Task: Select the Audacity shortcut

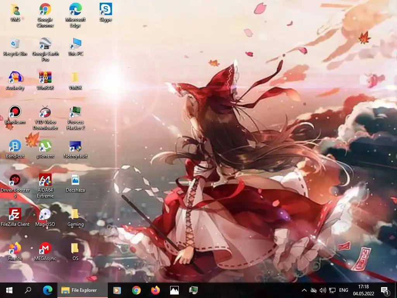Action: [x=15, y=81]
